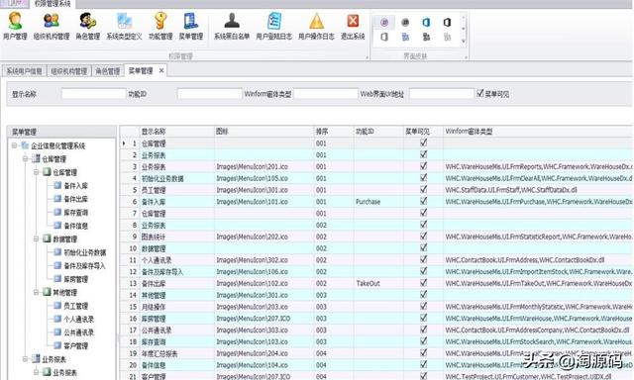Click the TakeOut 功能ID cell
The image size is (634, 380).
(378, 283)
